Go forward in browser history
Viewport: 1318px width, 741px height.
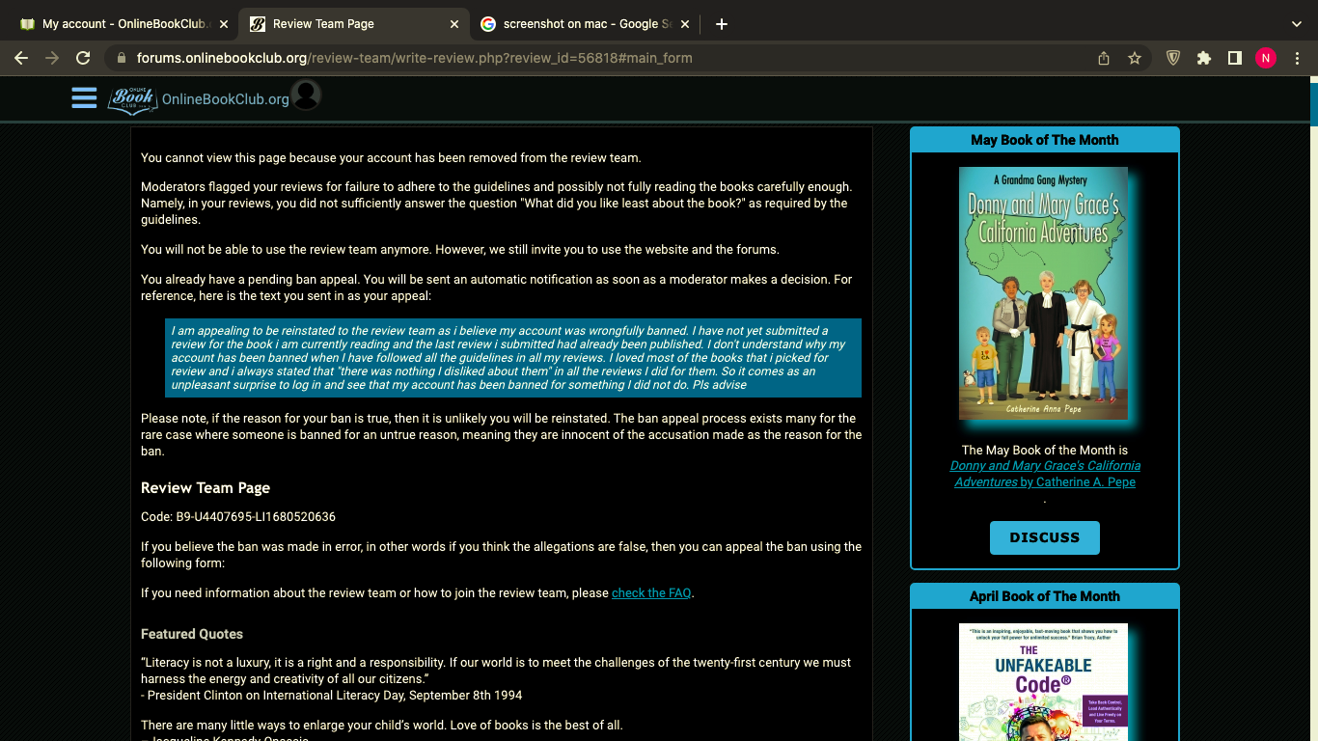coord(52,58)
